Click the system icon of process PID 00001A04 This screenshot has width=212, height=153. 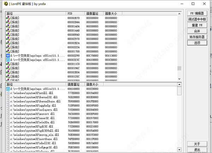click(x=8, y=26)
